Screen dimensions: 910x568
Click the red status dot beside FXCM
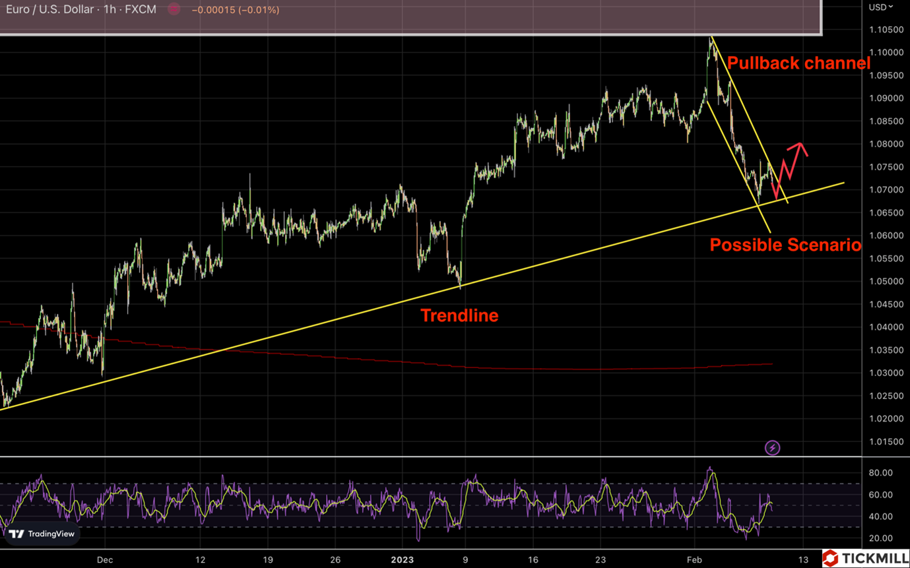click(174, 9)
